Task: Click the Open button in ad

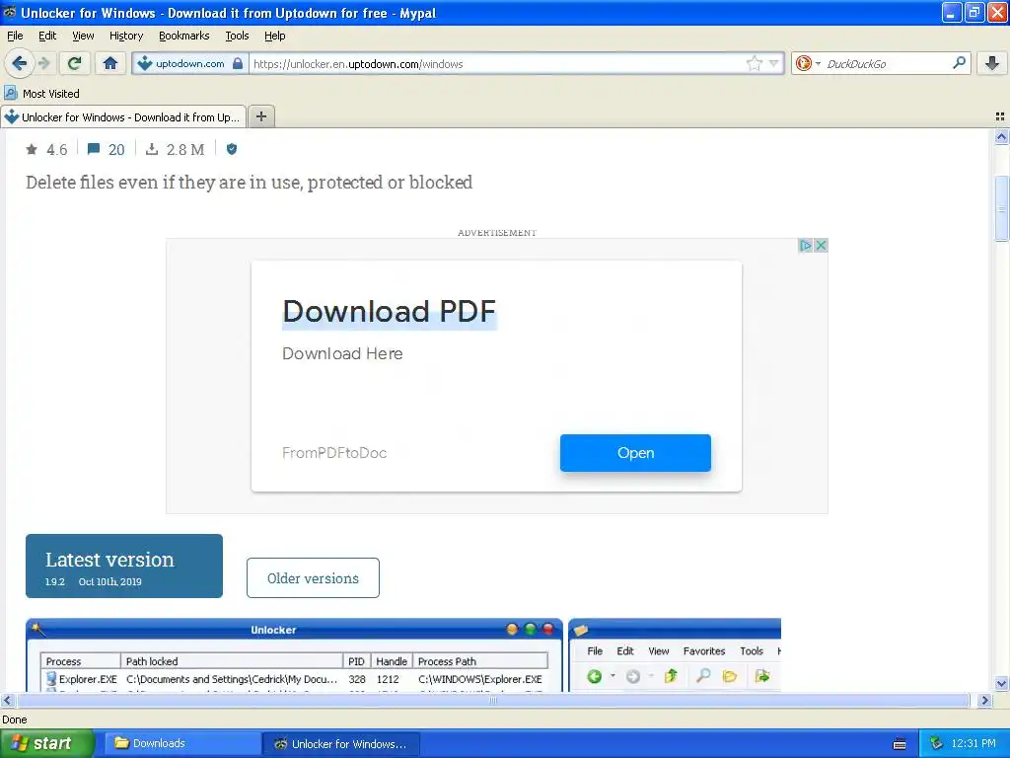Action: coord(635,452)
